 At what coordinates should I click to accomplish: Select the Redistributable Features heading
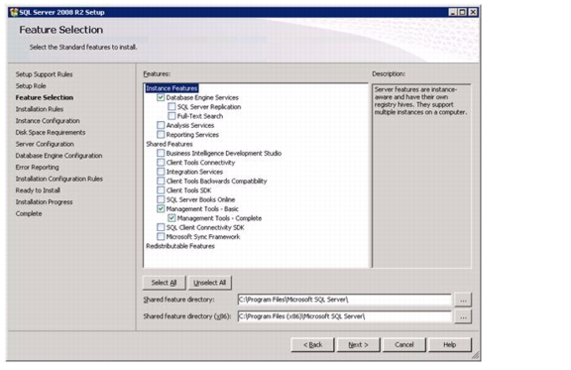(x=180, y=246)
